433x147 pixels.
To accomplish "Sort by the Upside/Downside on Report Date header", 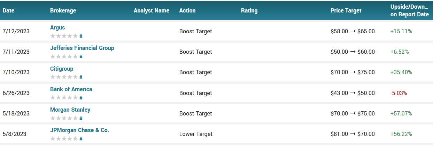I will click(410, 10).
